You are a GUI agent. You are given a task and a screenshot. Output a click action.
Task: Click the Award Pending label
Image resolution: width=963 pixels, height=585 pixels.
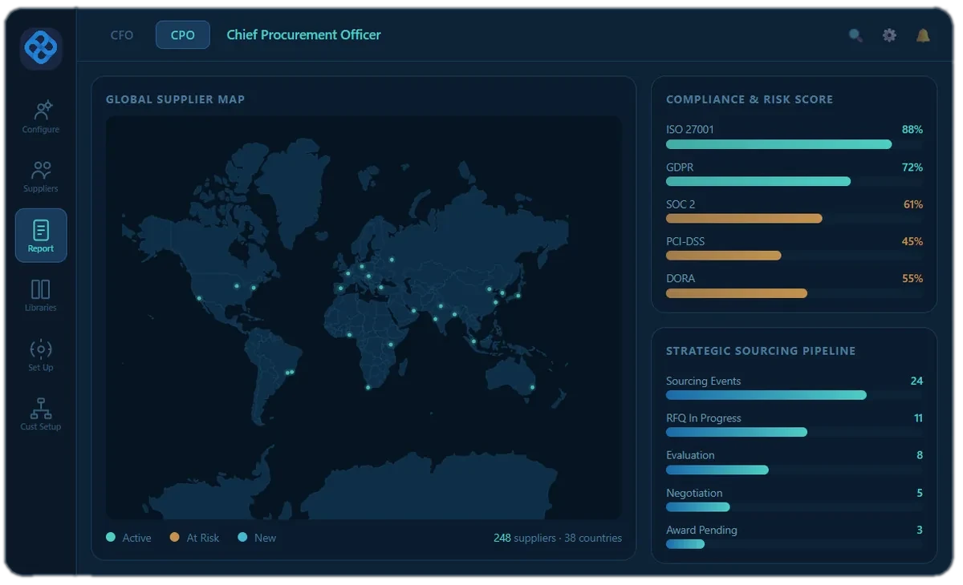pos(701,529)
